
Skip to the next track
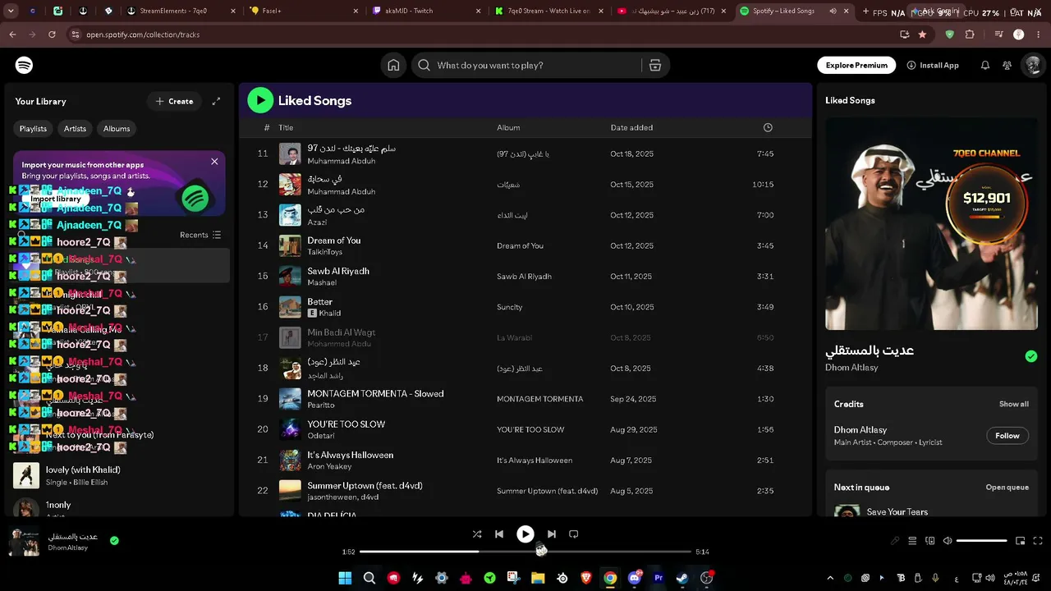[x=552, y=534]
